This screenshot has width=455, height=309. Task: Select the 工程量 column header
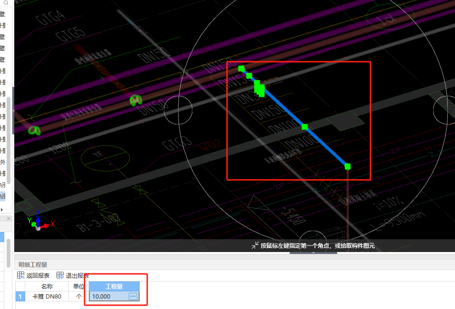pos(114,286)
